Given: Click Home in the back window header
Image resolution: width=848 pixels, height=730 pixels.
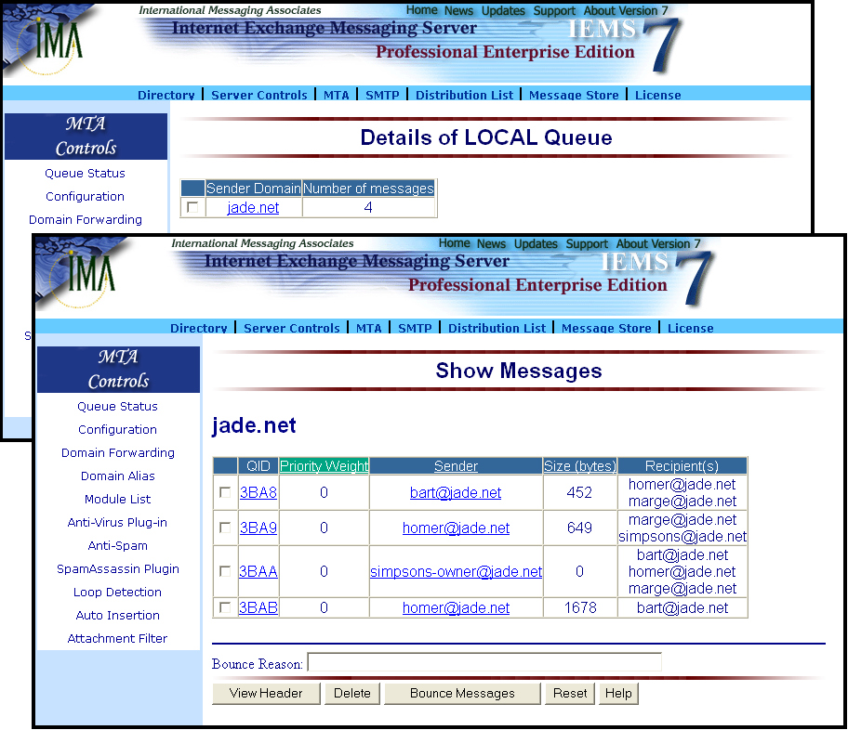Looking at the screenshot, I should [422, 10].
